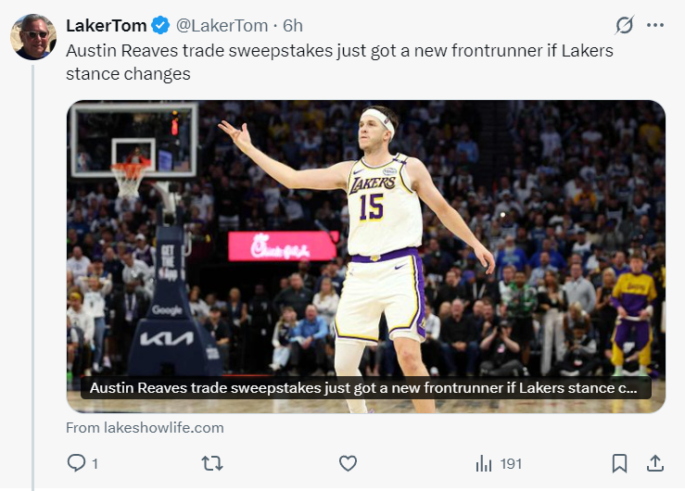This screenshot has width=685, height=491.
Task: Click the tweet text about Reaves trade sweepstakes
Action: click(x=339, y=61)
